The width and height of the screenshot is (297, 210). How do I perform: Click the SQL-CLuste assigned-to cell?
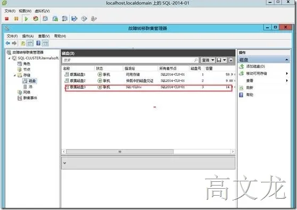[134, 87]
